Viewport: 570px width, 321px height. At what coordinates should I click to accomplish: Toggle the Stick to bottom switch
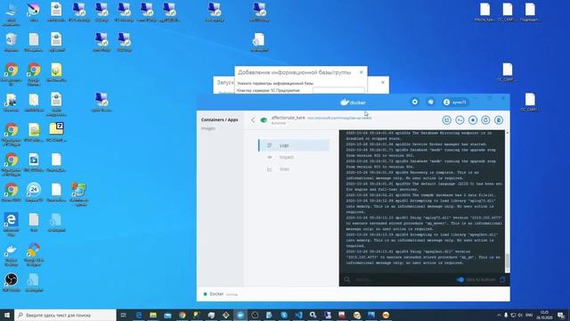click(x=460, y=279)
